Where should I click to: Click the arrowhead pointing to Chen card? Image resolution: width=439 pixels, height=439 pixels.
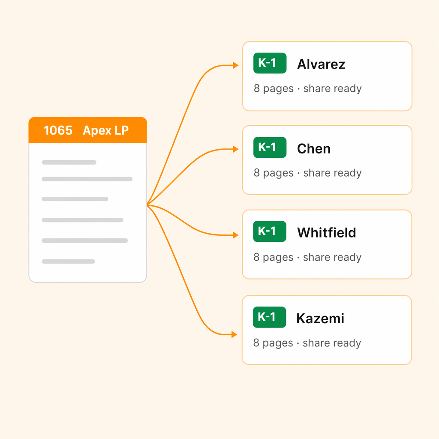(x=235, y=149)
